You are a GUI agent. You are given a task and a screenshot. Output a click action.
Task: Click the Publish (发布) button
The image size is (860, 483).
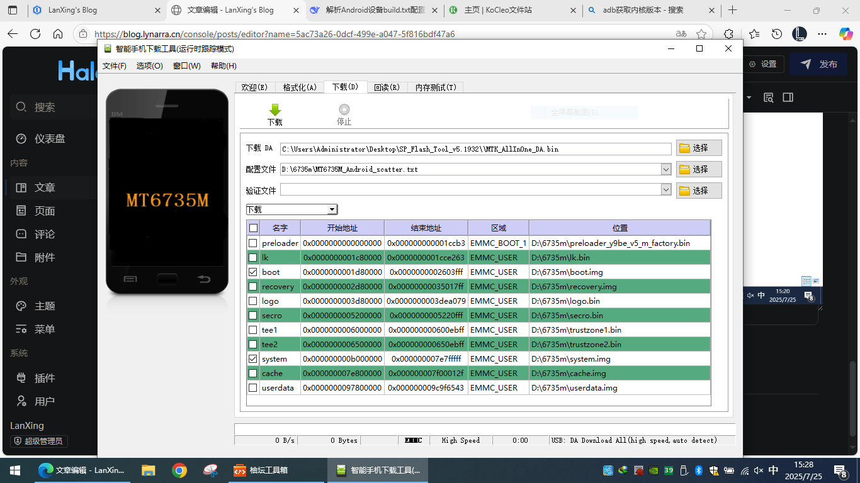pyautogui.click(x=818, y=64)
